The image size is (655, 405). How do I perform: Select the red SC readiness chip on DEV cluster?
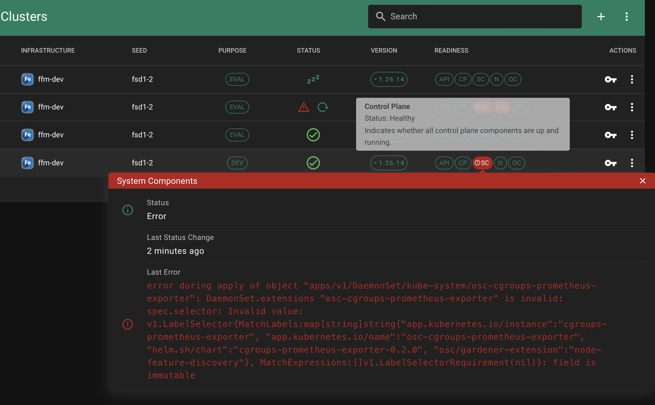point(482,163)
